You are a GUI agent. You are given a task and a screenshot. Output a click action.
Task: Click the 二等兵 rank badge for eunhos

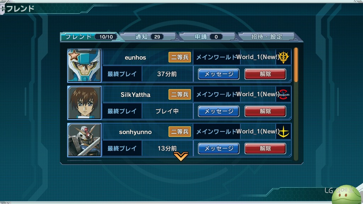click(180, 57)
